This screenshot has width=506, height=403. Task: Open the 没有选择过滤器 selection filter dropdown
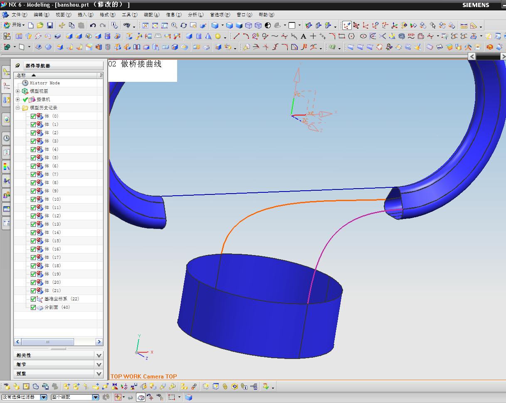pos(43,397)
